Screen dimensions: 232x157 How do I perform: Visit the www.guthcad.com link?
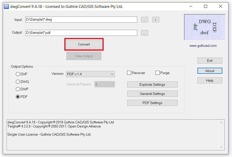(203, 46)
